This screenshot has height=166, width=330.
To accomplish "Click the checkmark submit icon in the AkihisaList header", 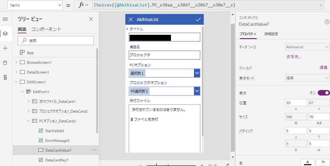I will tap(198, 20).
